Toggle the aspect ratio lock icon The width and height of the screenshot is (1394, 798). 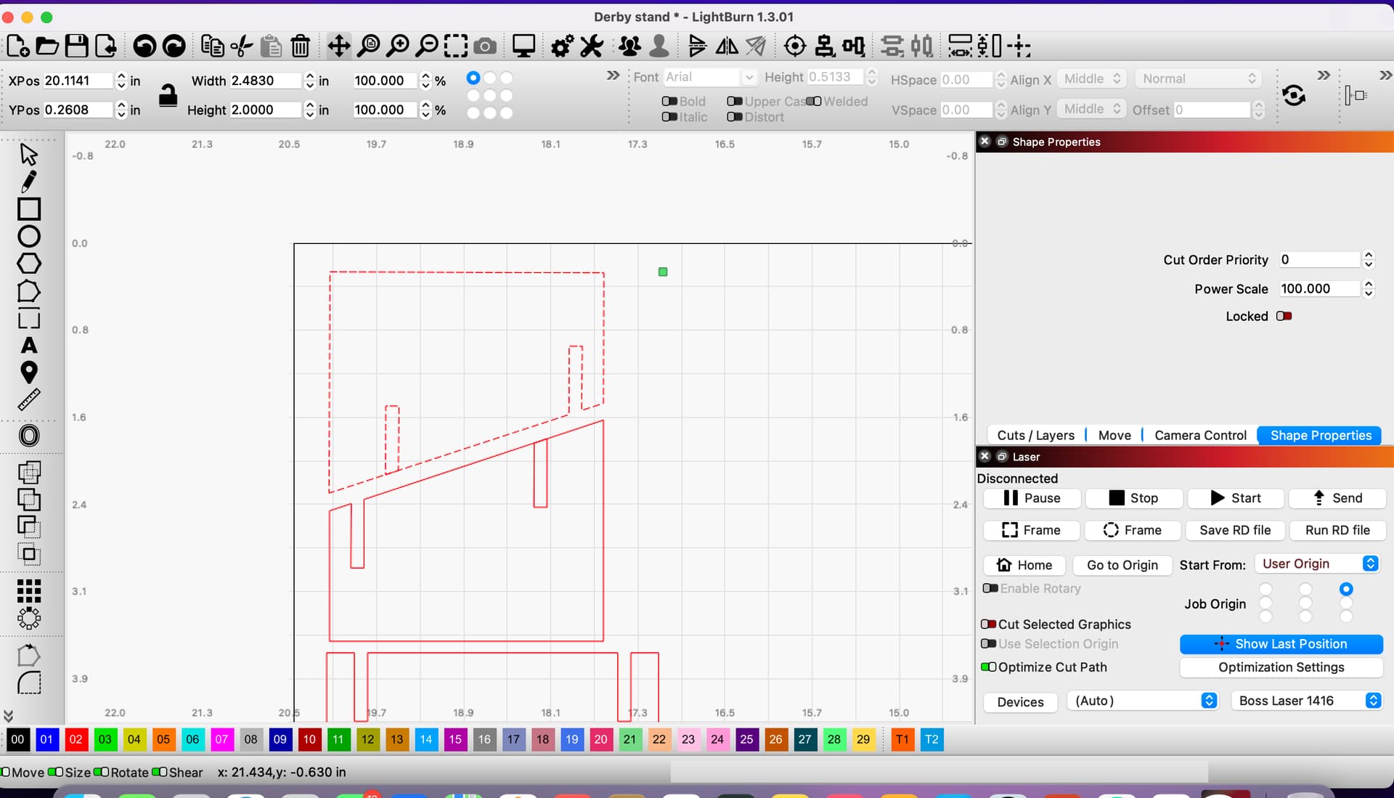168,95
